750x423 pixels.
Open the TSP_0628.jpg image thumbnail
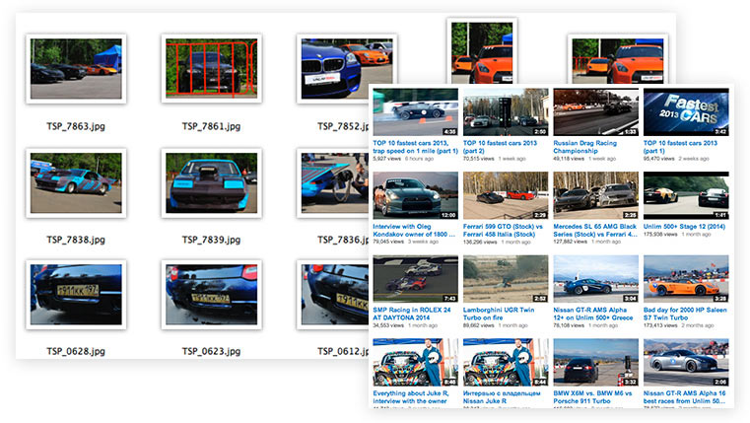(77, 295)
